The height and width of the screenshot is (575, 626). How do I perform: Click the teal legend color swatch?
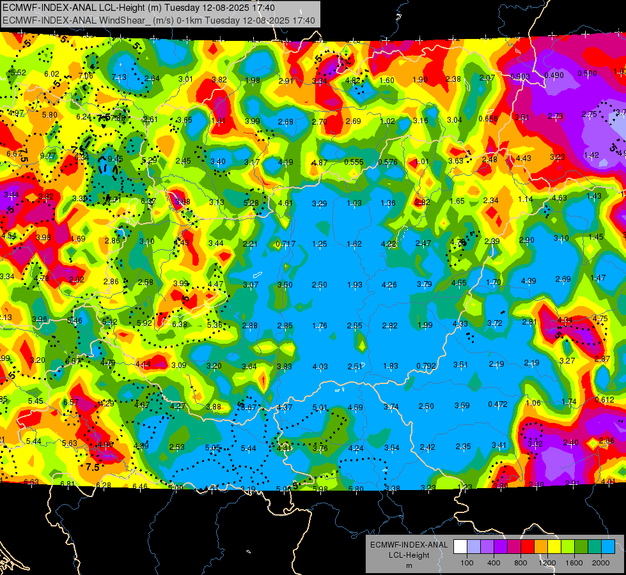point(595,547)
